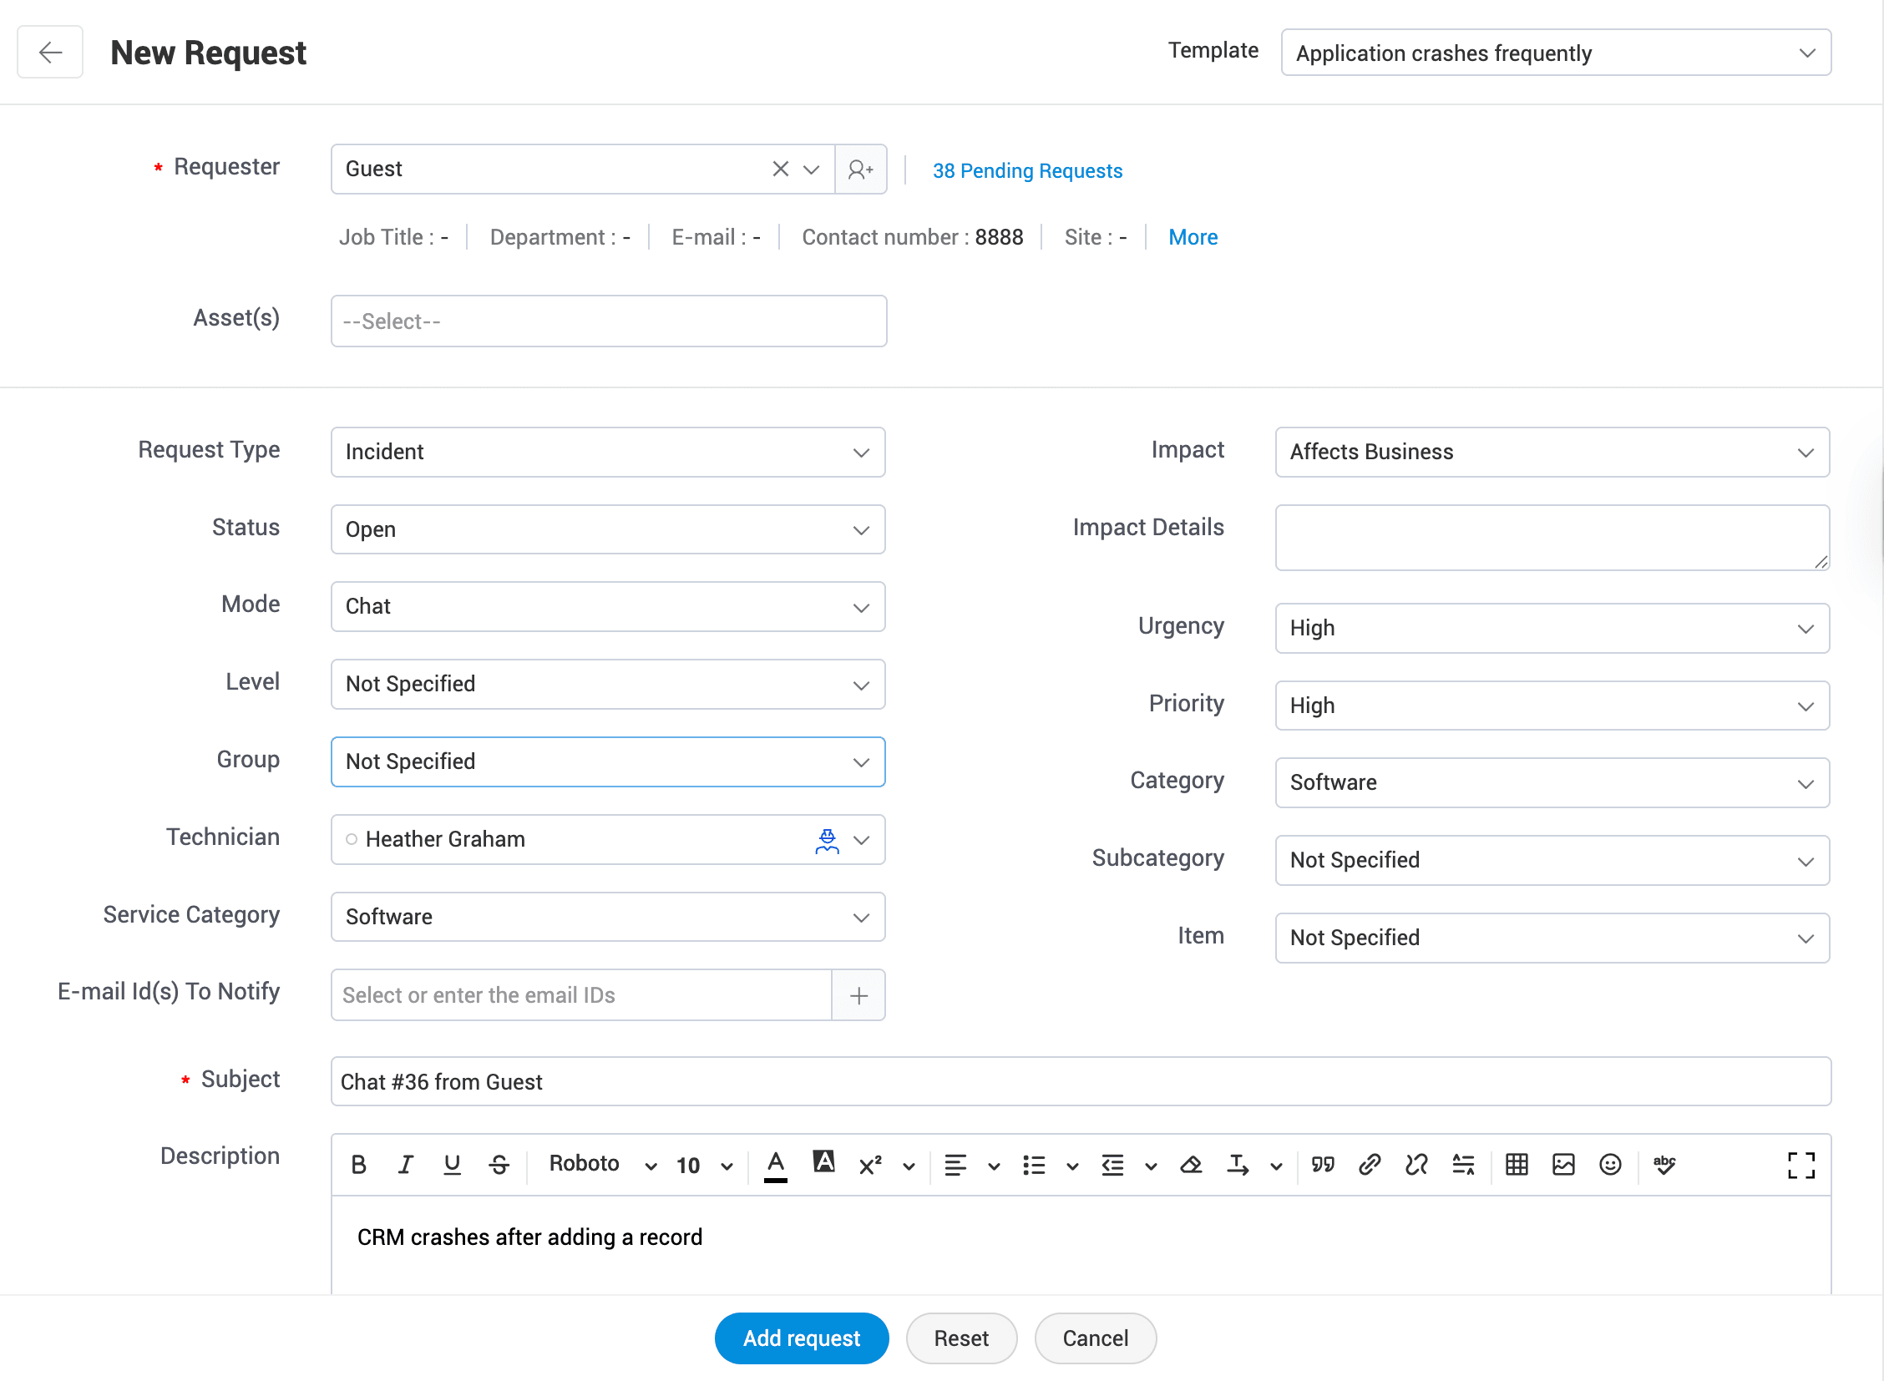The image size is (1884, 1381).
Task: Go back using the arrow button
Action: pos(49,52)
